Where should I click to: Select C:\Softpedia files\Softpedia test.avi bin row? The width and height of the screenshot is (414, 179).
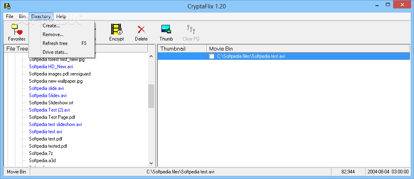point(284,56)
